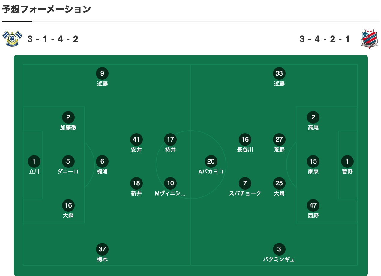Click goalkeeper 菅野's number 1 circle
This screenshot has height=276, width=381.
(347, 161)
